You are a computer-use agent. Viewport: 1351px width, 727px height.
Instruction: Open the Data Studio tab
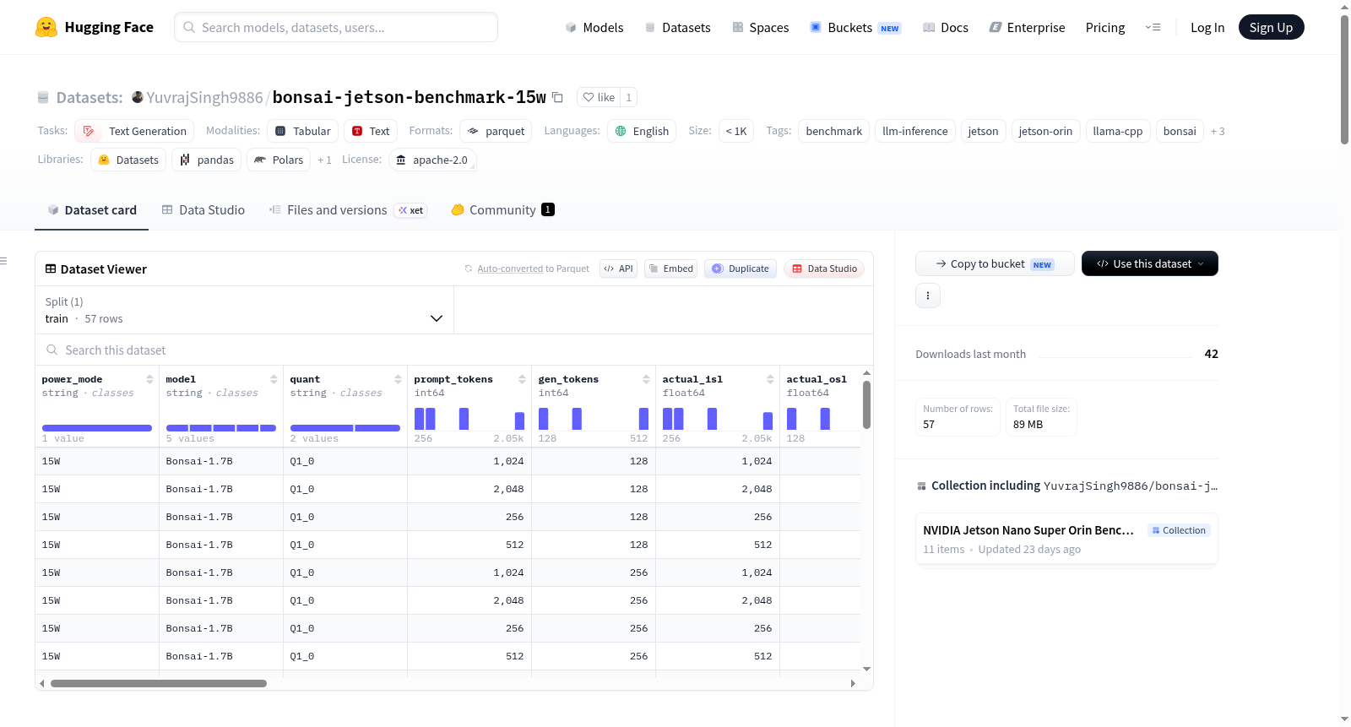pos(203,210)
